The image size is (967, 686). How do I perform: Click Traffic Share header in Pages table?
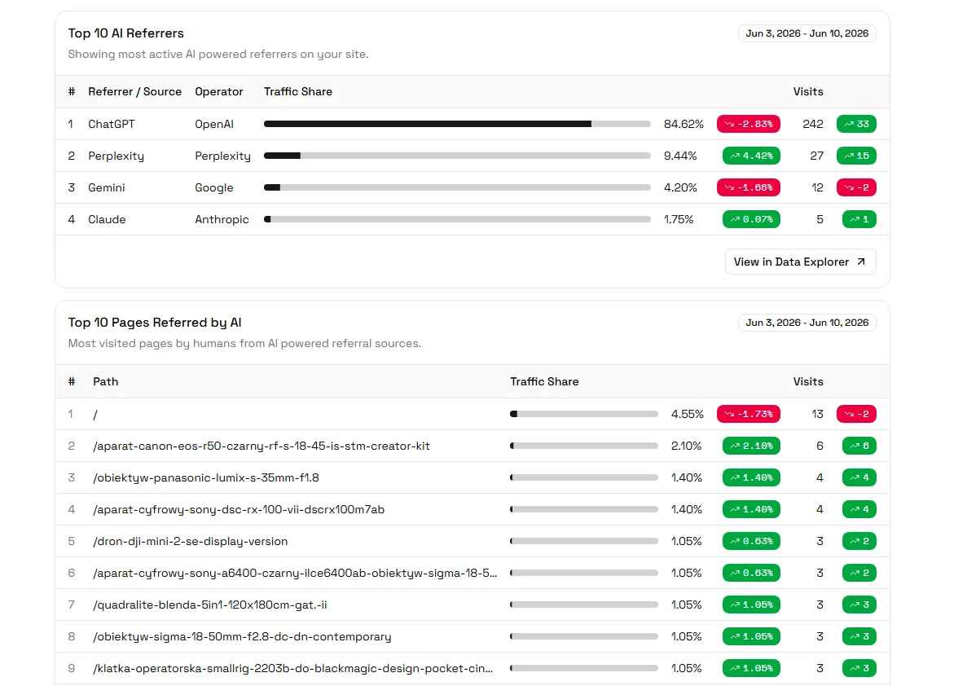coord(544,382)
